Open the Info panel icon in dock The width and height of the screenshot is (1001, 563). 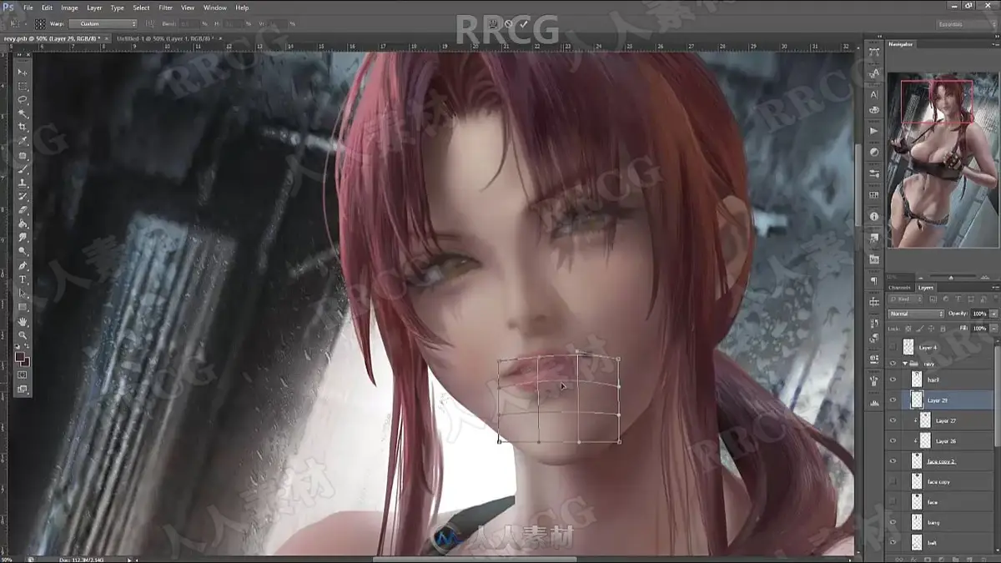(874, 217)
